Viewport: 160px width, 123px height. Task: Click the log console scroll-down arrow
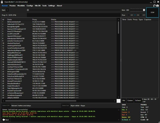point(119,120)
